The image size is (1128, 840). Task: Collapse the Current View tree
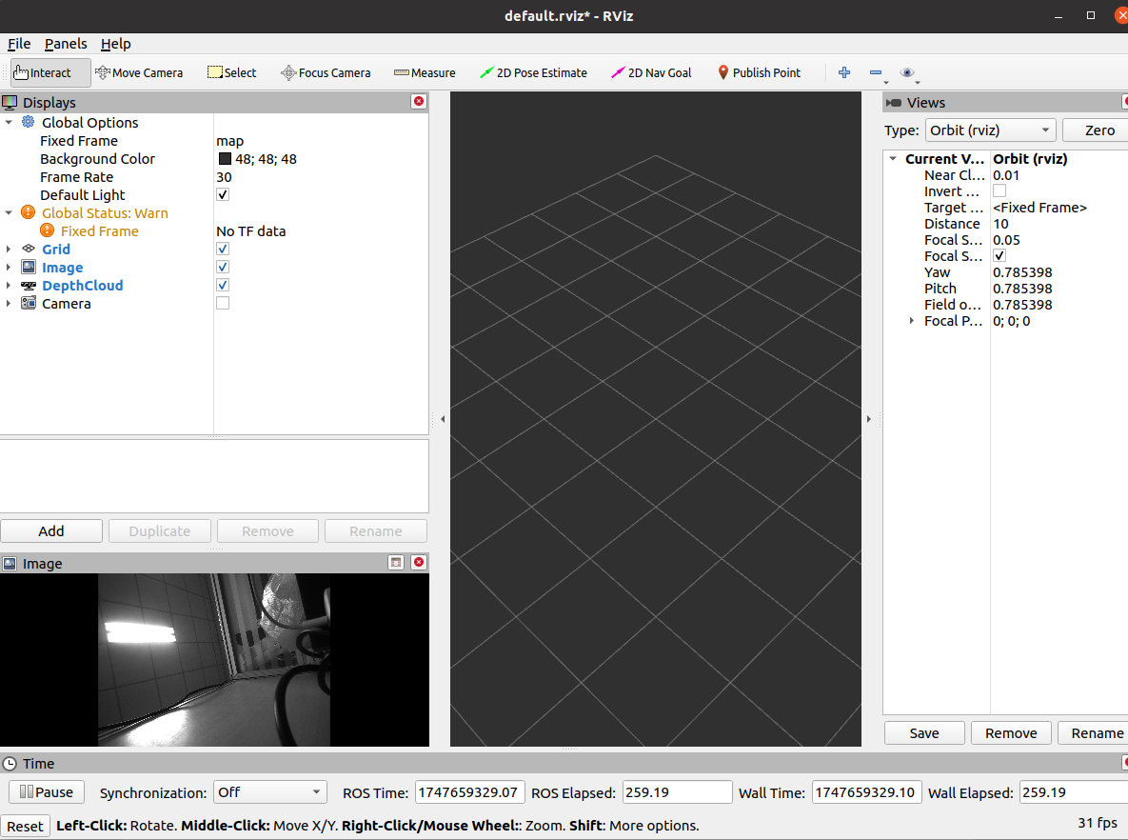point(893,158)
